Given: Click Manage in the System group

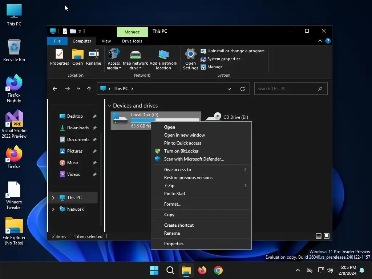Looking at the screenshot, I should [212, 67].
